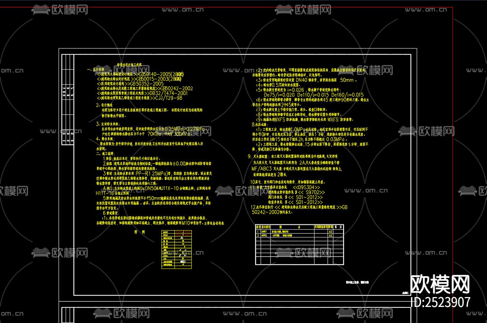Click the mortar grade text M10

186,222
